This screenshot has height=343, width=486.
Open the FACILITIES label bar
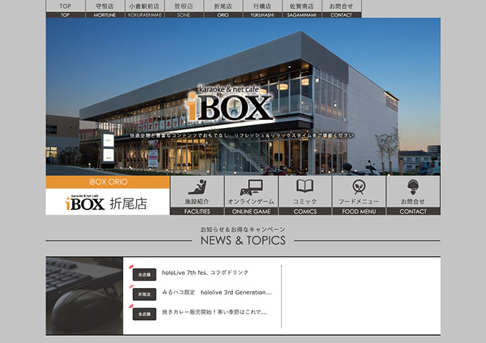[x=197, y=212]
